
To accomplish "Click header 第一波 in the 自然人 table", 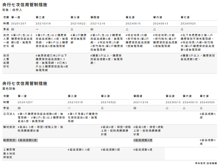I will [x=16, y=17].
